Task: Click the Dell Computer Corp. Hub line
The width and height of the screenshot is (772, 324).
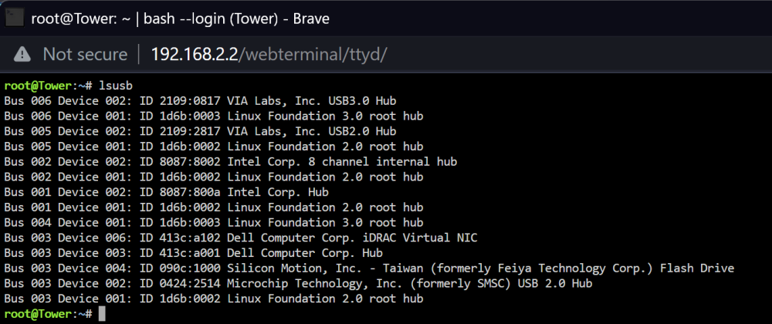Action: click(193, 253)
